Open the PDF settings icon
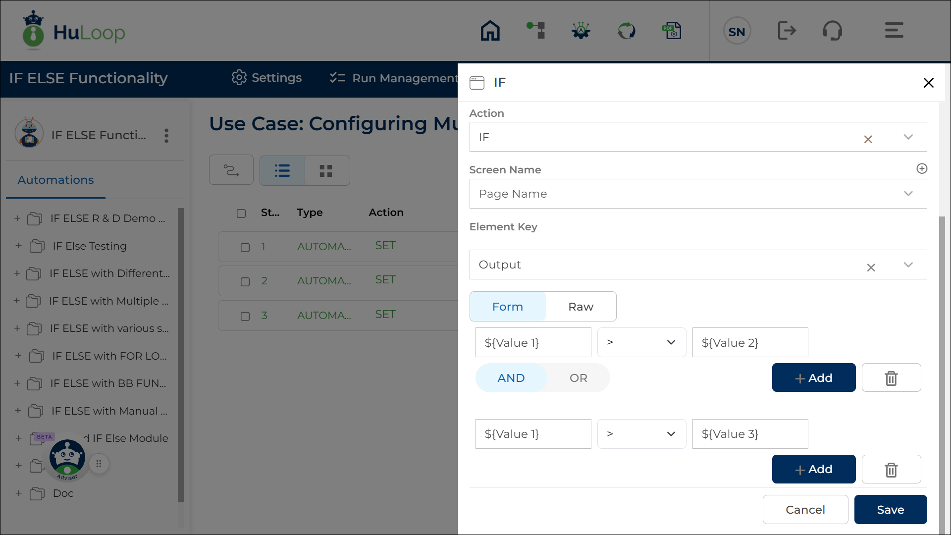The image size is (951, 535). 672,31
